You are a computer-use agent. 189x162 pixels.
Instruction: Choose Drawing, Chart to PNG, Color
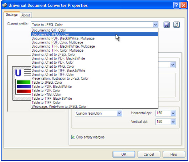[94, 66]
